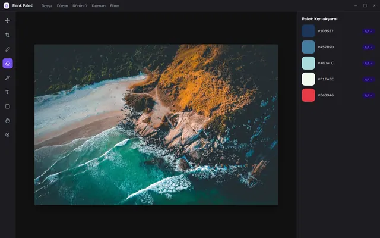
Task: Pick the red #E63946 swatch
Action: click(308, 95)
